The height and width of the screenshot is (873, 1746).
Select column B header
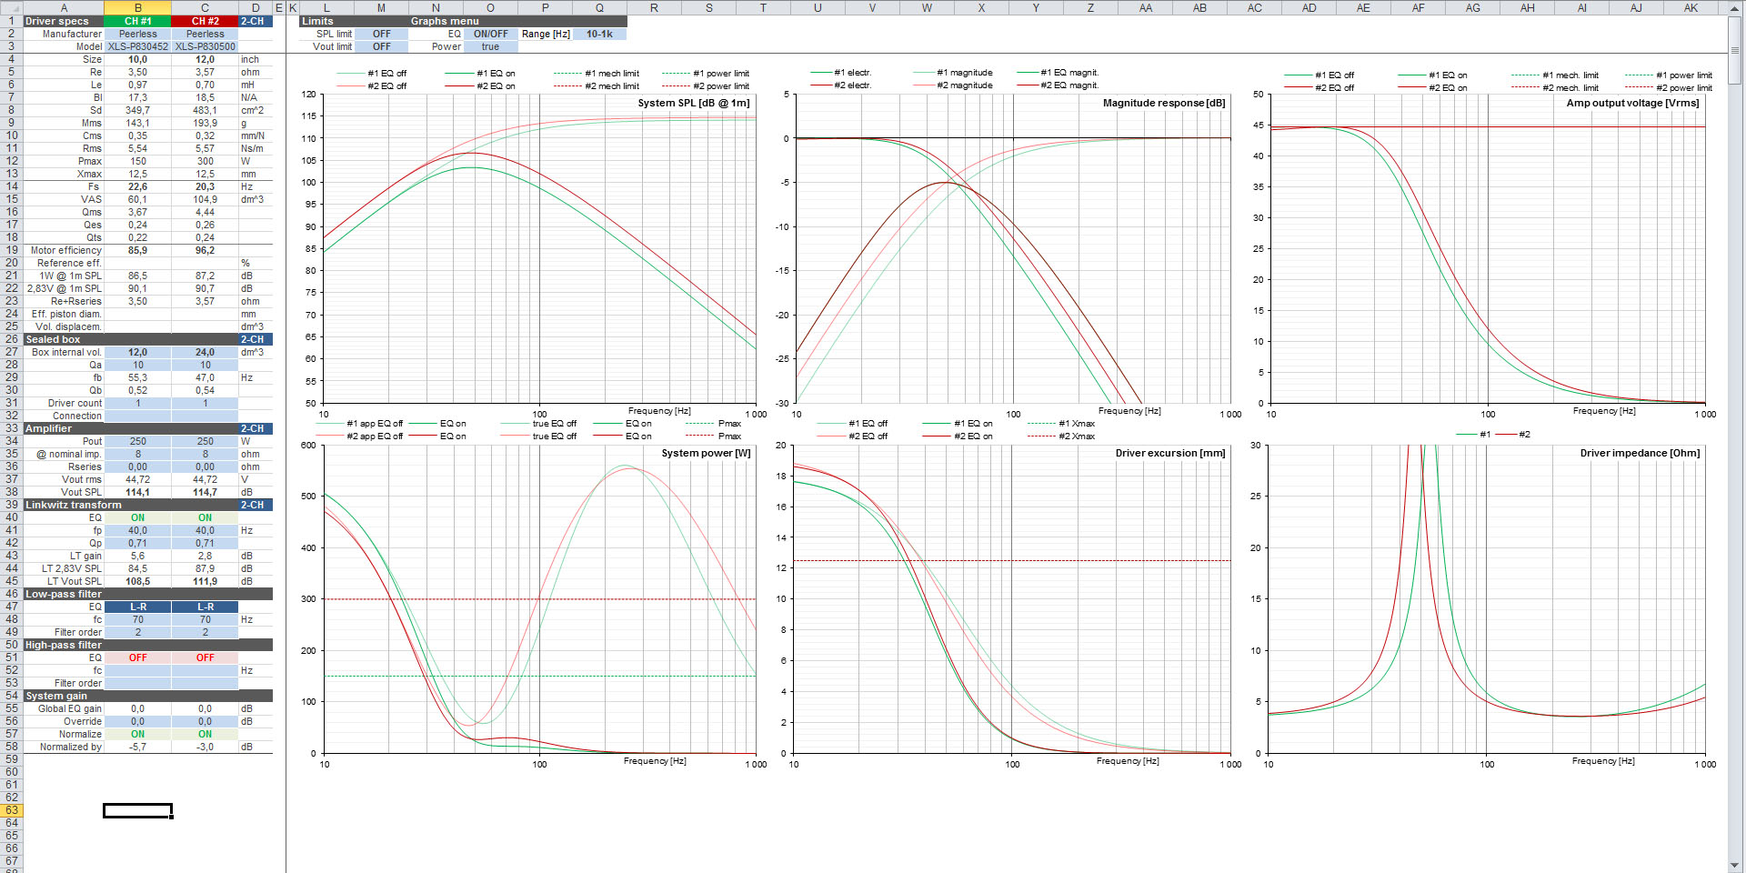pyautogui.click(x=137, y=7)
